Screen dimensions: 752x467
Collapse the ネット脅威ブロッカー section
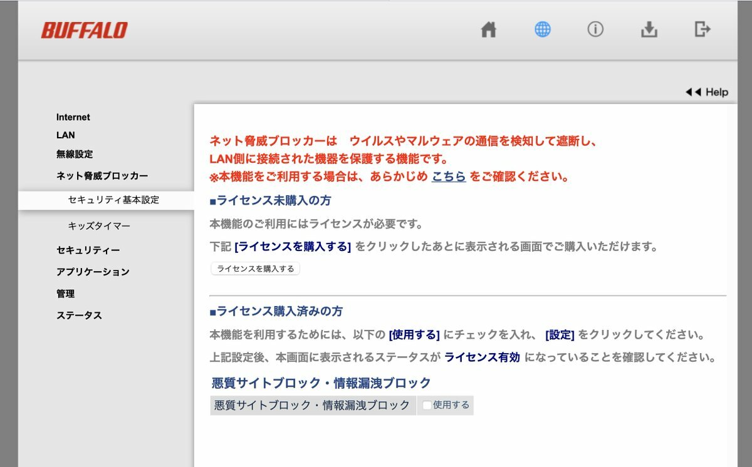(102, 176)
